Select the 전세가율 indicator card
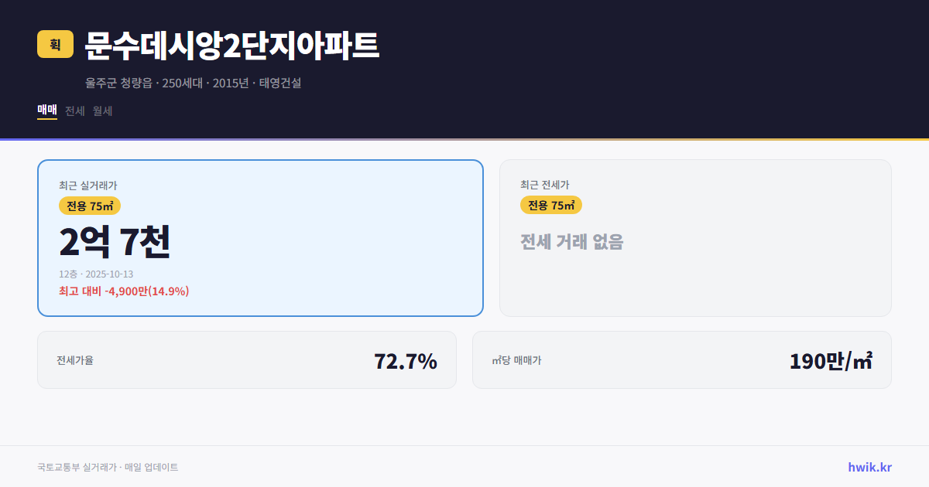Viewport: 929px width, 487px height. point(248,359)
